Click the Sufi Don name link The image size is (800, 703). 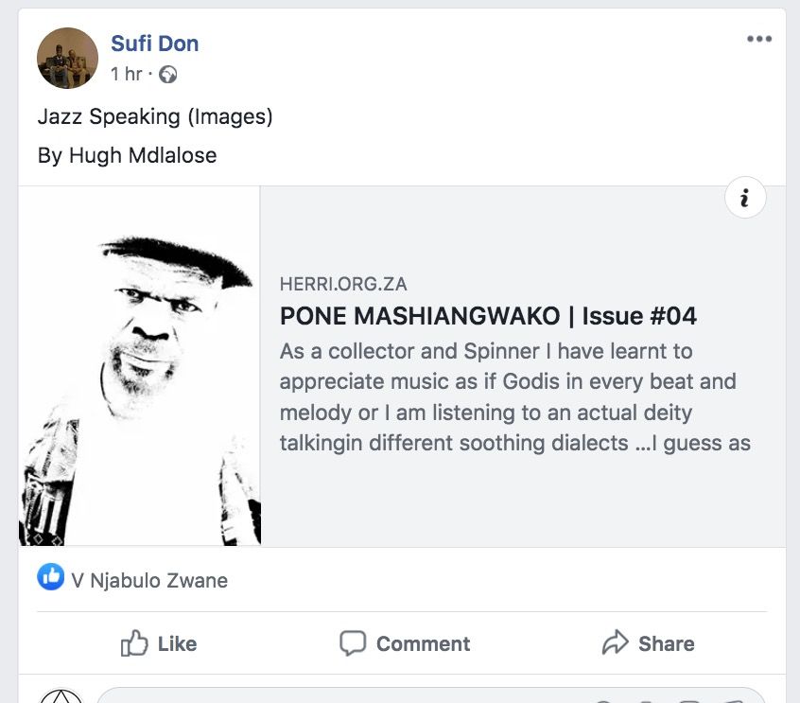(x=154, y=43)
